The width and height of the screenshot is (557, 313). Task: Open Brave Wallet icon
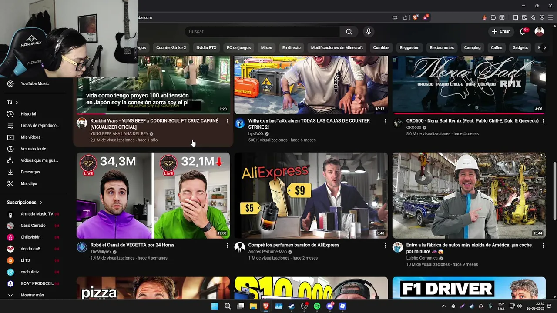[x=524, y=17]
